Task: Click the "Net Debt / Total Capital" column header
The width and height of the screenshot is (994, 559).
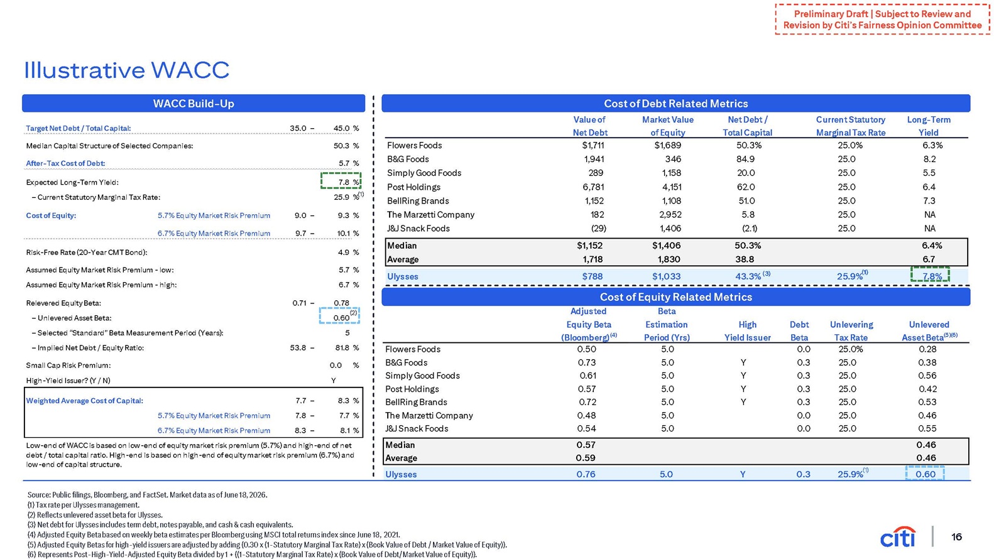Action: 748,126
